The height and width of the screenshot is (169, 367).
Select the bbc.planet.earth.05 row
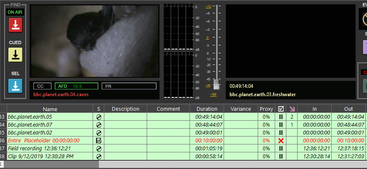click(x=183, y=117)
